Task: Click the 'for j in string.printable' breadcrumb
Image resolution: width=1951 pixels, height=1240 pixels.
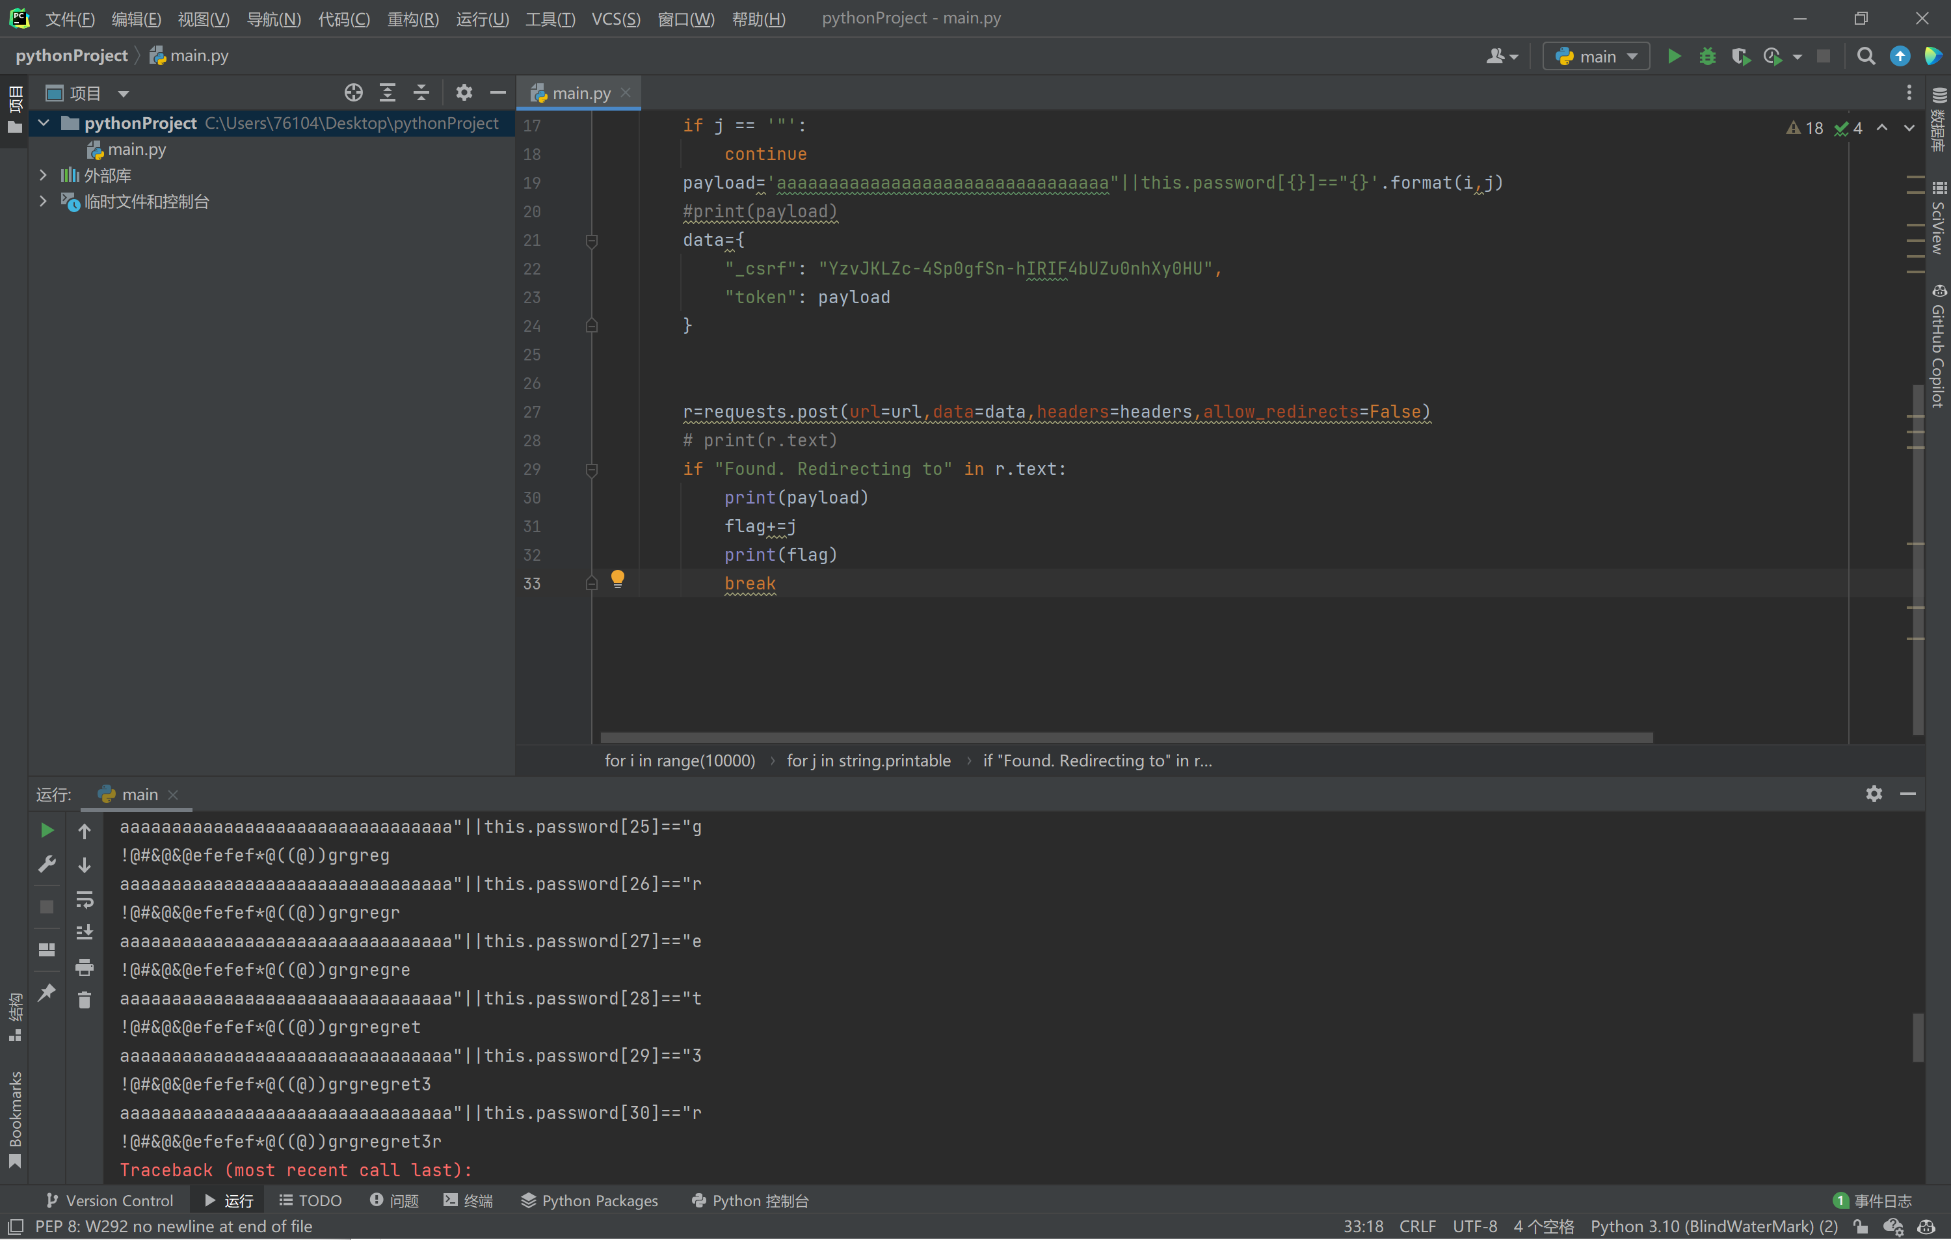Action: pos(869,761)
